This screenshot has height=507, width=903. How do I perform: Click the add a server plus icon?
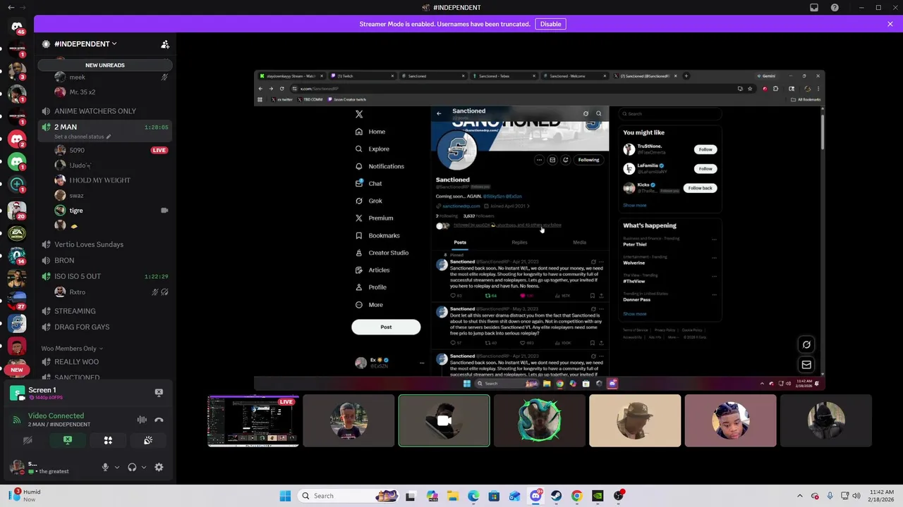[17, 184]
